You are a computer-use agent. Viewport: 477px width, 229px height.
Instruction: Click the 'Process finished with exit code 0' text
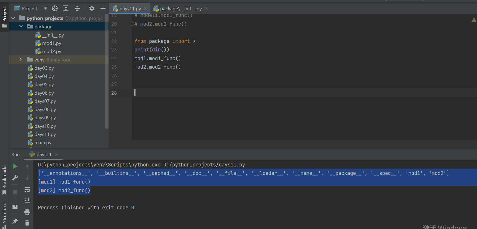click(86, 208)
